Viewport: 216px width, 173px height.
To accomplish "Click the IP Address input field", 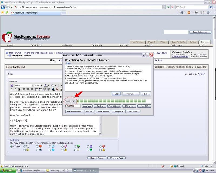I will (73, 106).
